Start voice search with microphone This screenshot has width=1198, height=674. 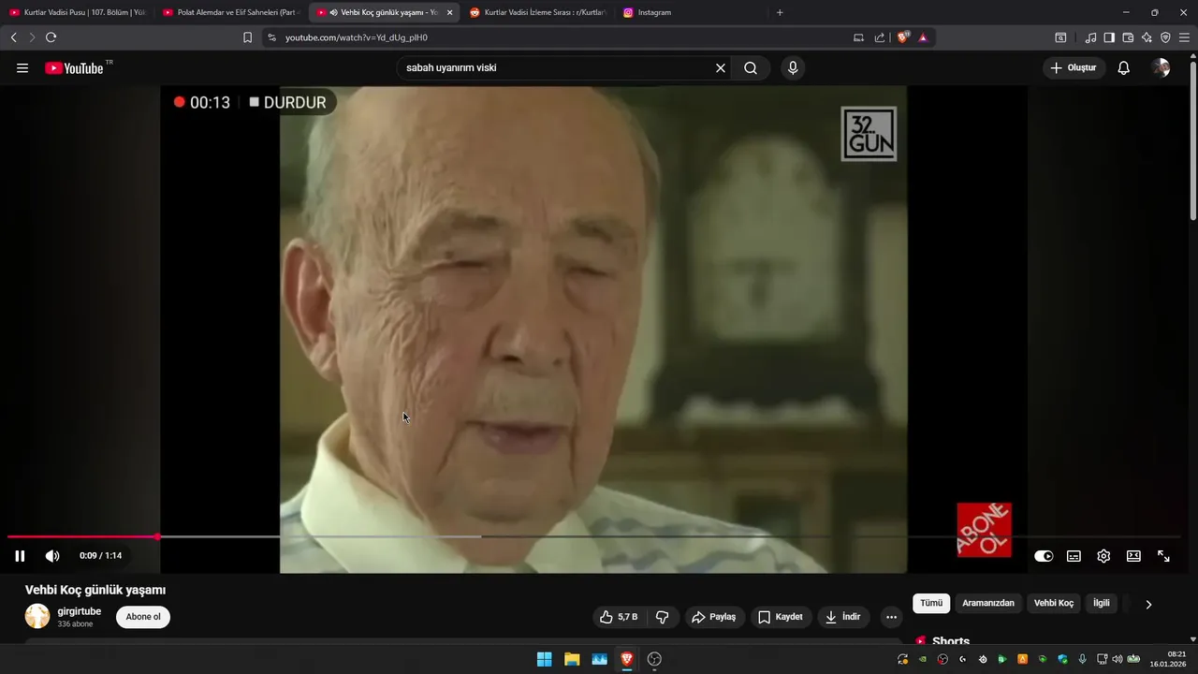click(x=793, y=68)
